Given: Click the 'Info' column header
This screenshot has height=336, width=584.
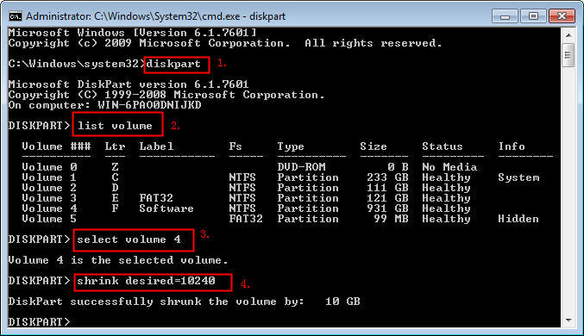Looking at the screenshot, I should click(512, 146).
